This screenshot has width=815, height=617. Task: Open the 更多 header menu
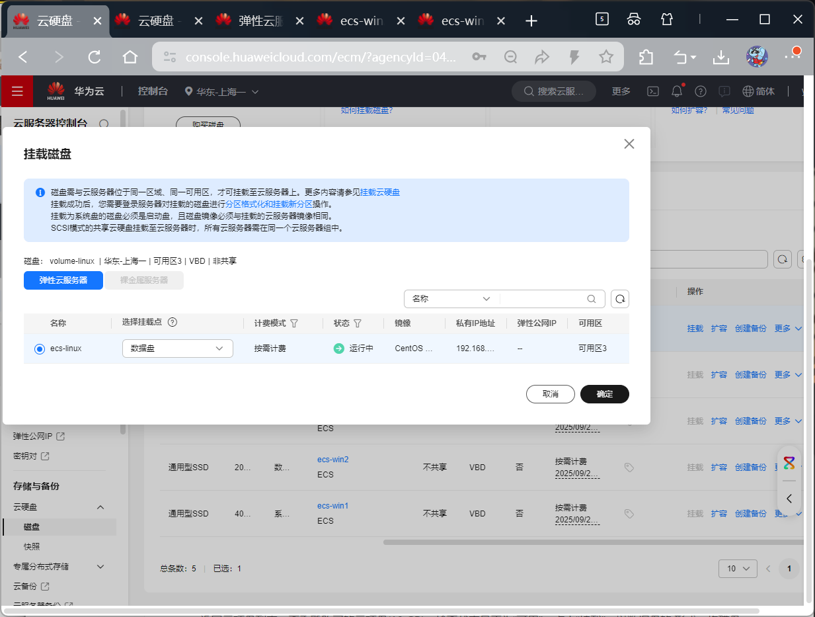tap(621, 91)
